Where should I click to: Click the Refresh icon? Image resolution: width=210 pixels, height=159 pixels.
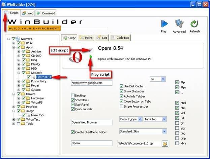click(194, 24)
